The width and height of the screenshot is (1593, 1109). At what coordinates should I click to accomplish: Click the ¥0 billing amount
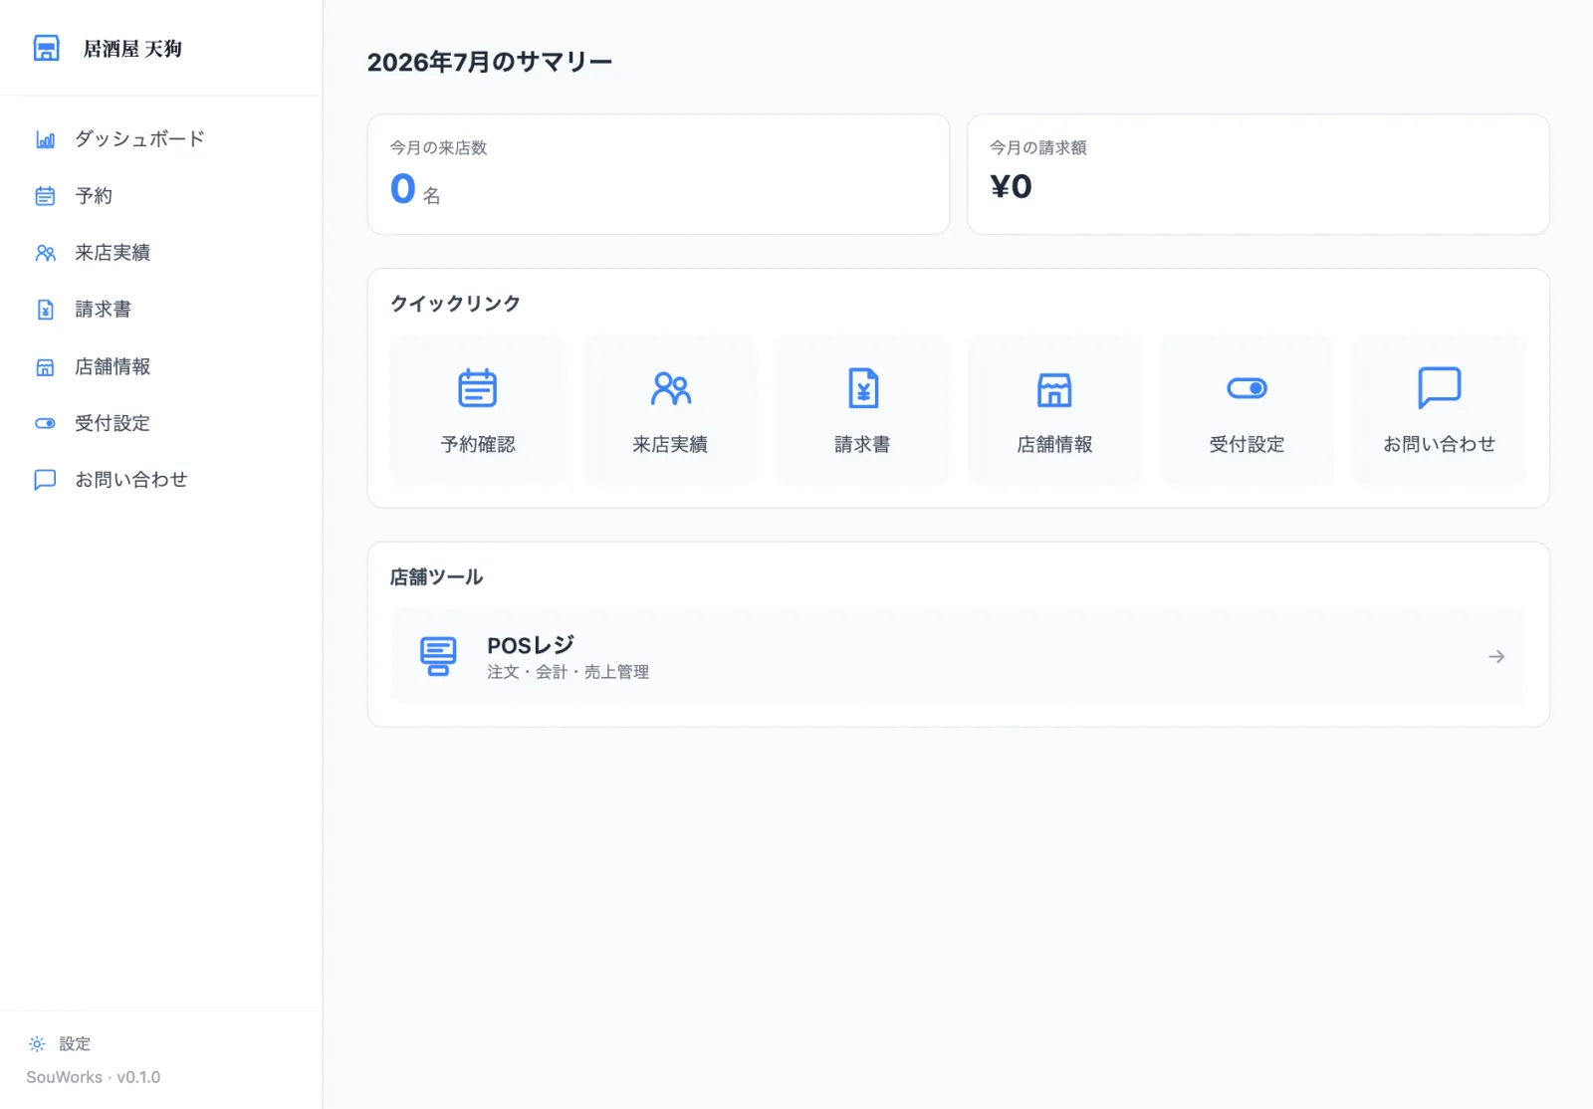(1011, 186)
